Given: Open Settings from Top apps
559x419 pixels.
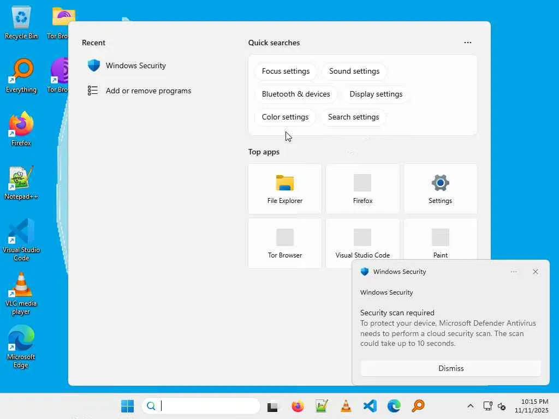Looking at the screenshot, I should point(441,189).
